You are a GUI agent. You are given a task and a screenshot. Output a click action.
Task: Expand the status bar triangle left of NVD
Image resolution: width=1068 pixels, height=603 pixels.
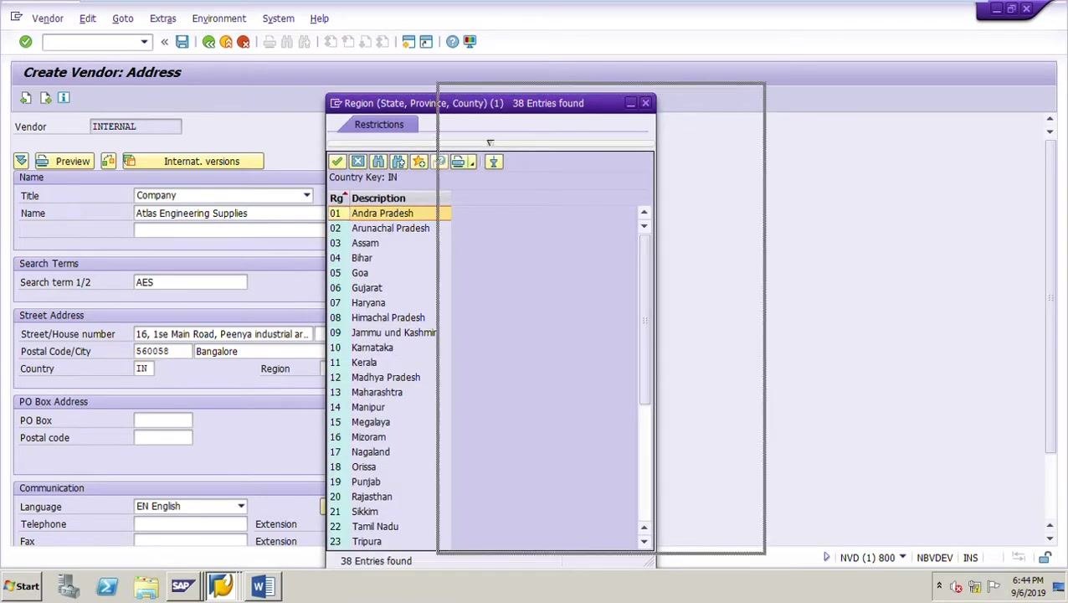pos(826,558)
